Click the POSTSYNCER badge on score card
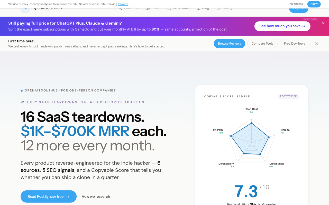Viewport: 329px width, 205px height. (288, 96)
